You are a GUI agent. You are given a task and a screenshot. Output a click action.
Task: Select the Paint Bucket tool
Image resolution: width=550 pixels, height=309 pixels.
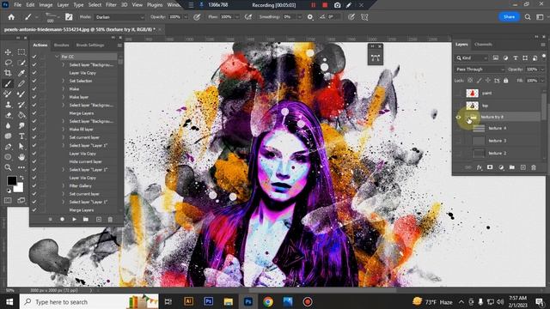pyautogui.click(x=21, y=115)
